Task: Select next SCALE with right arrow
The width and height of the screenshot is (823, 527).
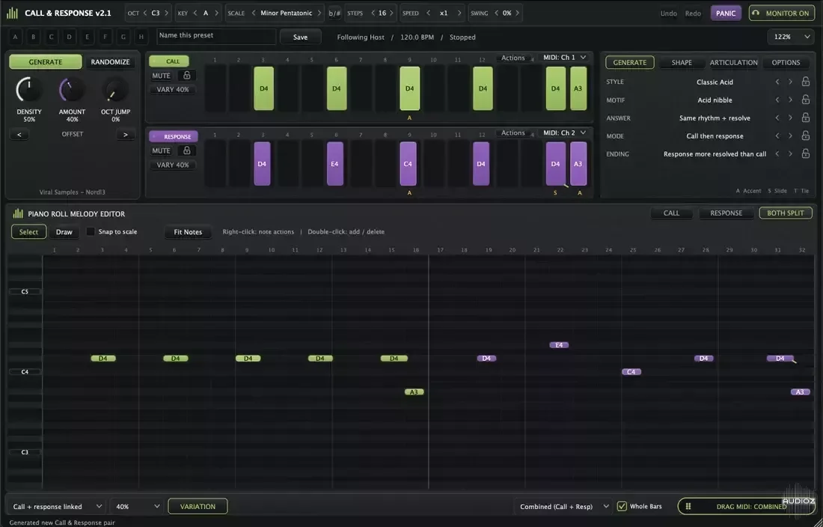Action: click(319, 13)
